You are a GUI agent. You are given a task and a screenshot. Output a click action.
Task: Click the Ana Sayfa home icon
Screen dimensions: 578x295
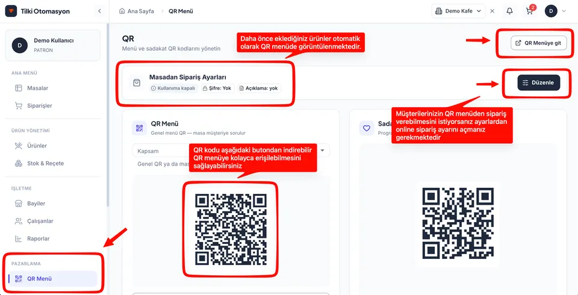pyautogui.click(x=122, y=11)
